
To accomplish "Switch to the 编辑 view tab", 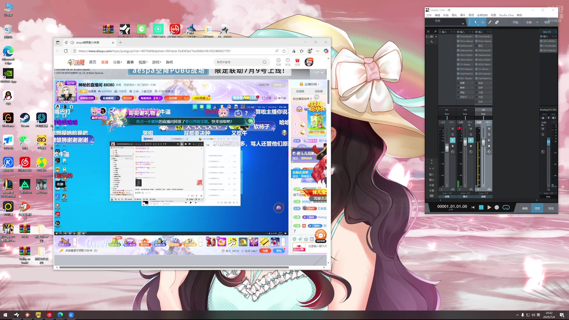I will pos(525,208).
